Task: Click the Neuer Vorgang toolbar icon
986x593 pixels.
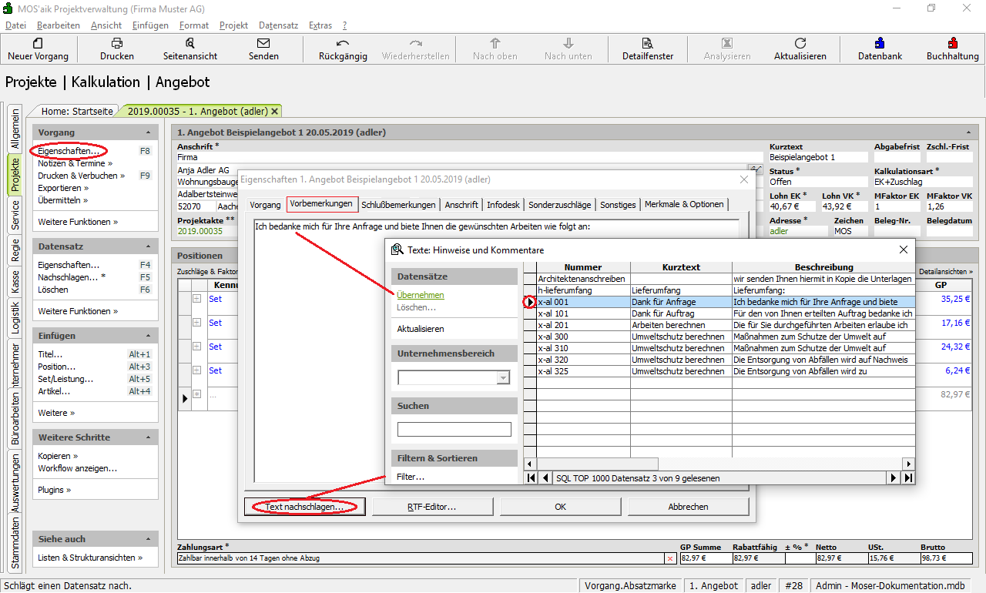Action: [38, 44]
